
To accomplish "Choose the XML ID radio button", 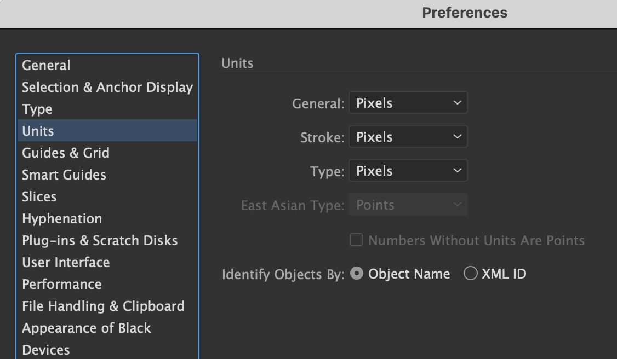I will [471, 274].
